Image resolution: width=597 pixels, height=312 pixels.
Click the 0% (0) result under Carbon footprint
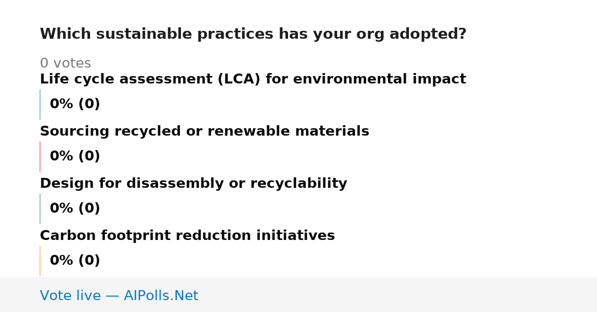tap(75, 261)
